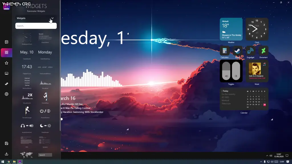292x164 pixels.
Task: Select the RSS widget thumbnail
Action: 27,140
